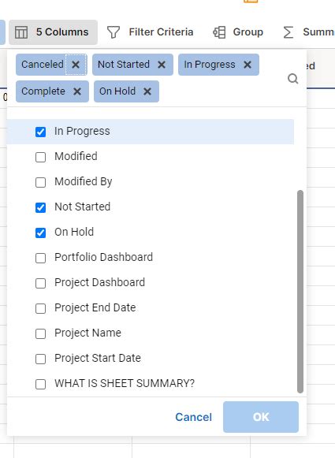The height and width of the screenshot is (458, 335).
Task: Tick the Portfolio Dashboard checkbox
Action: (x=41, y=258)
